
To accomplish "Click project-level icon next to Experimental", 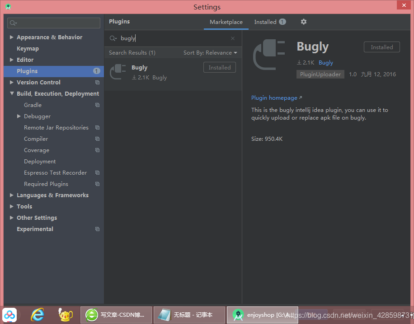I will coord(97,229).
